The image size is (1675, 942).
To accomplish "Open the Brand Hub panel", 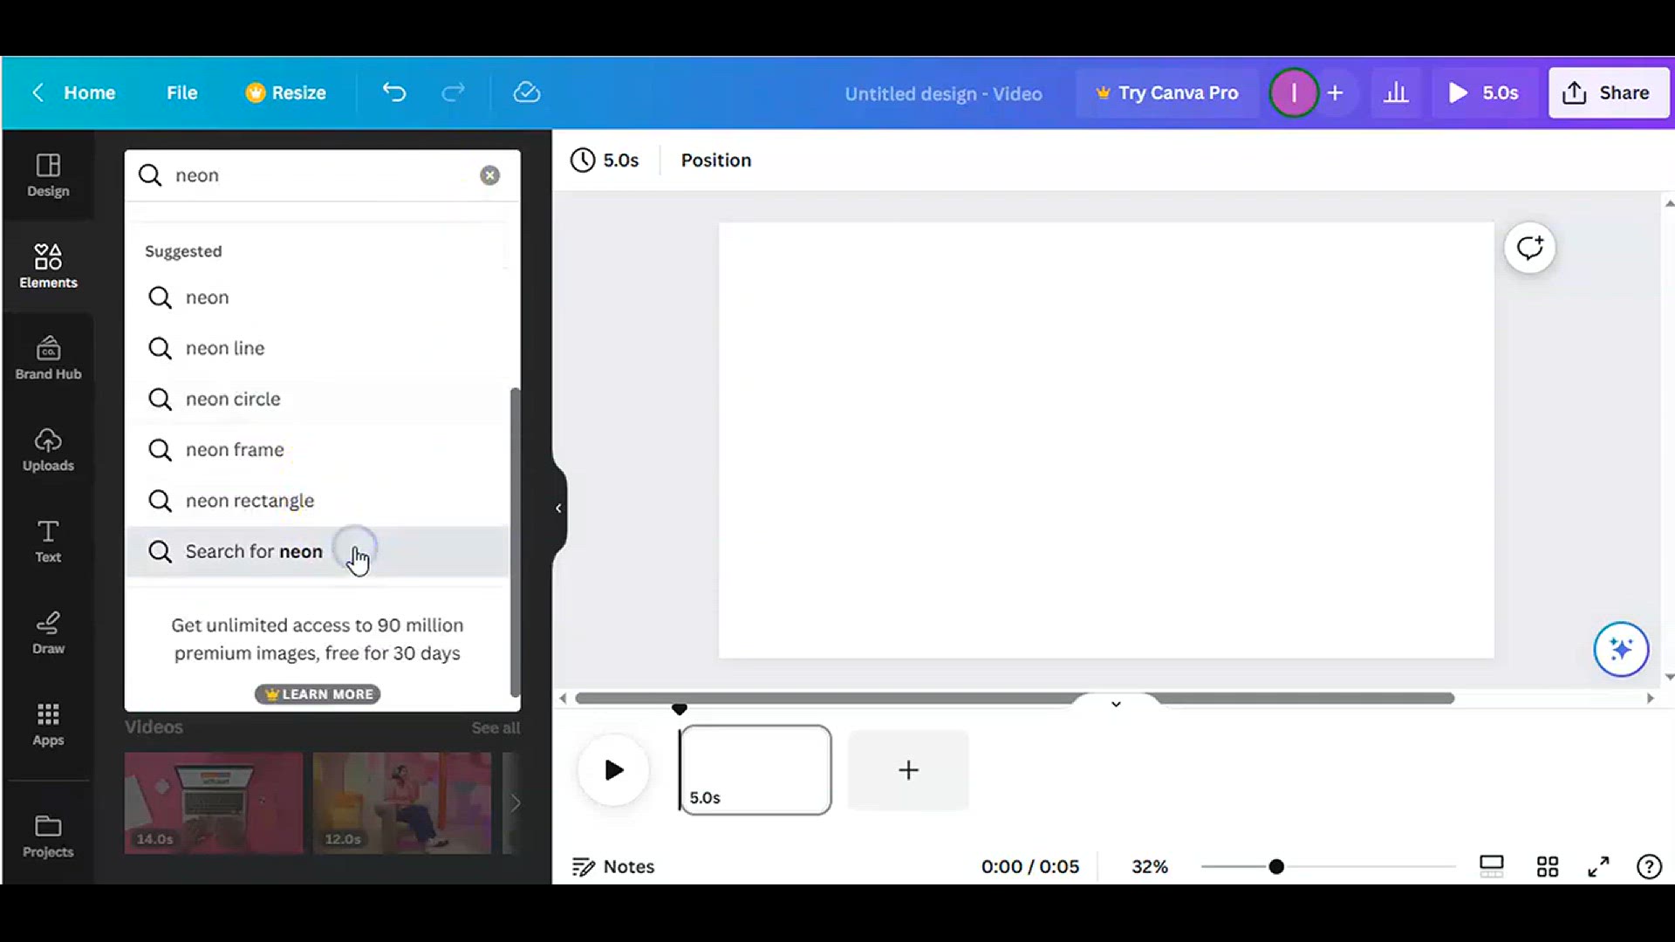I will [x=48, y=358].
